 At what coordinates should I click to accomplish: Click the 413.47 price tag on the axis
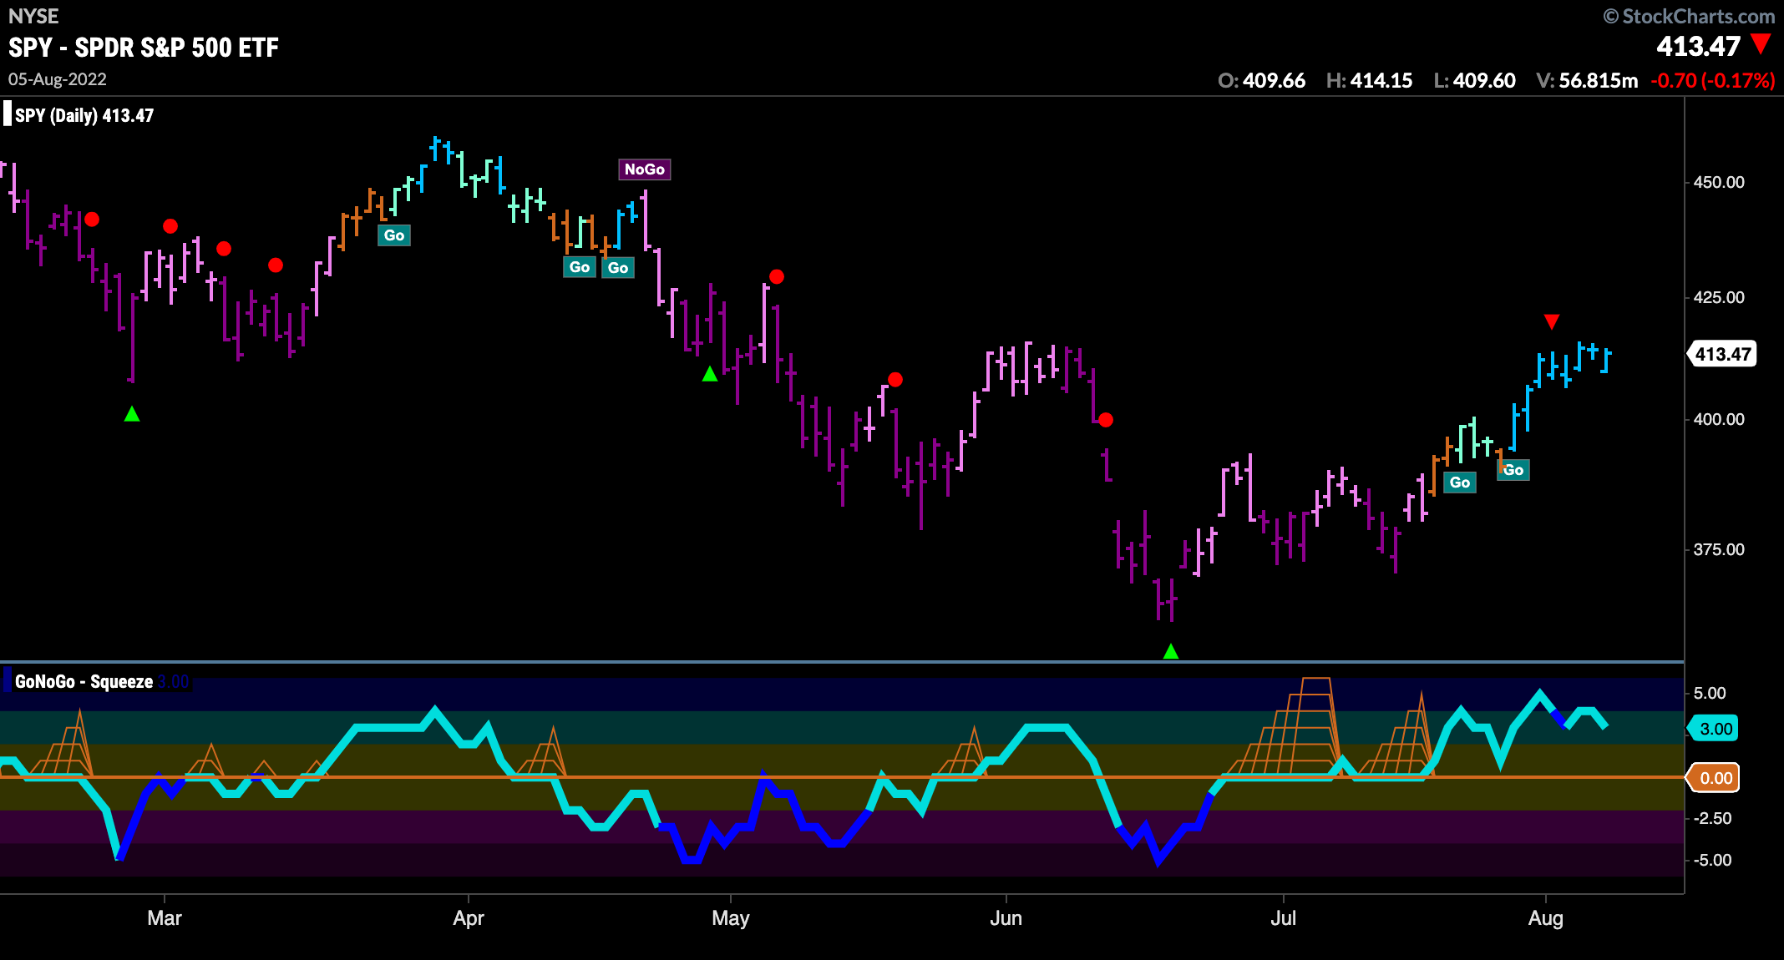pyautogui.click(x=1722, y=354)
